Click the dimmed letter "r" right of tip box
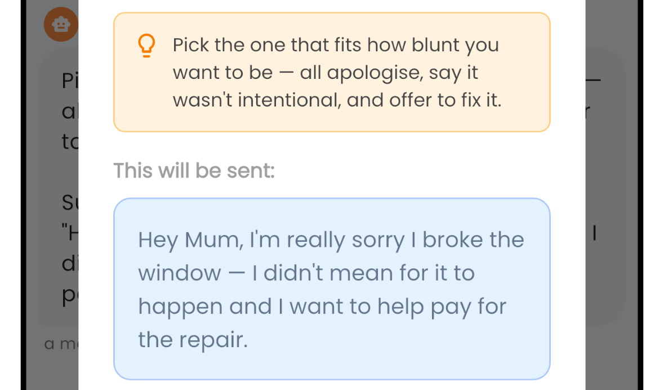 587,112
